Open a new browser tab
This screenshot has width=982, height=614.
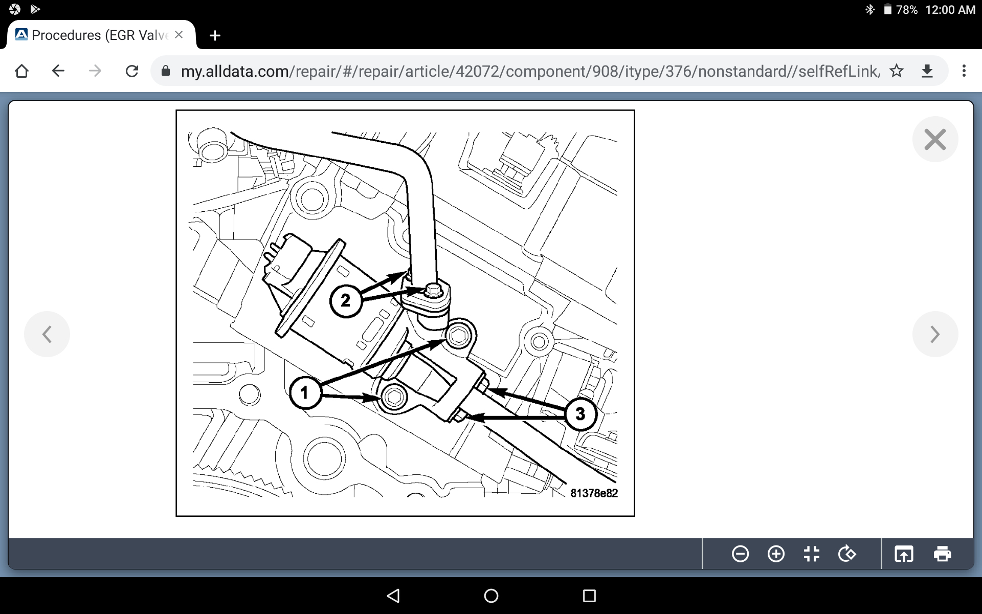click(215, 35)
